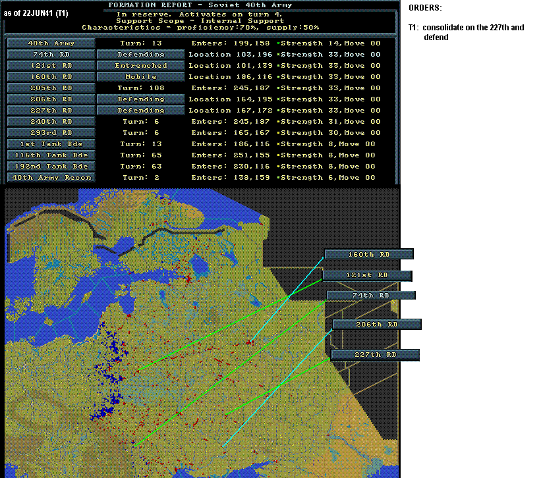Click 'Enters: 199,158' for 40th Army

click(231, 43)
